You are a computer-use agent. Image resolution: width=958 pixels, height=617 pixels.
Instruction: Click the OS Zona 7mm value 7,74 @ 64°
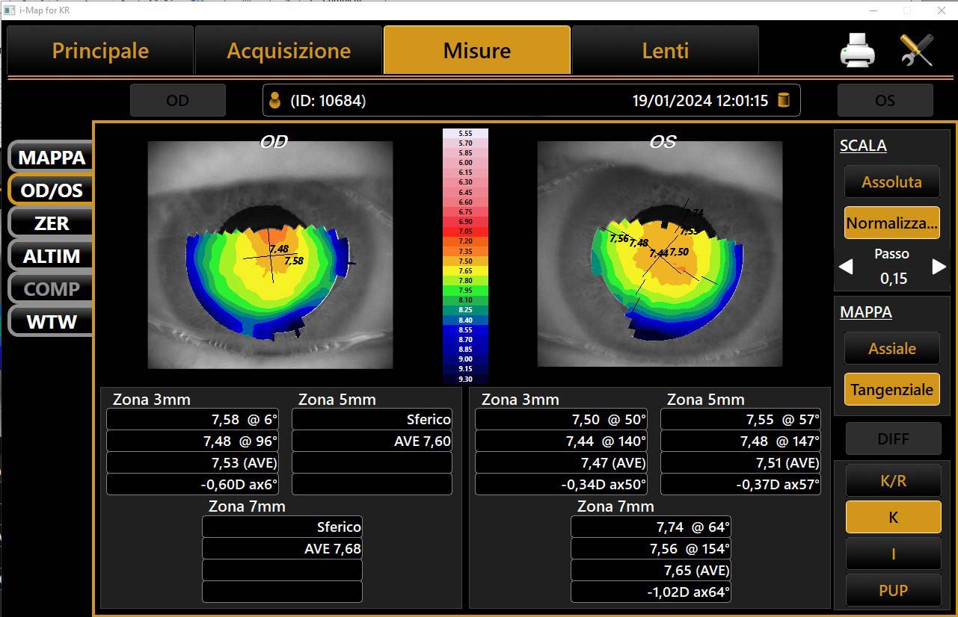point(651,527)
